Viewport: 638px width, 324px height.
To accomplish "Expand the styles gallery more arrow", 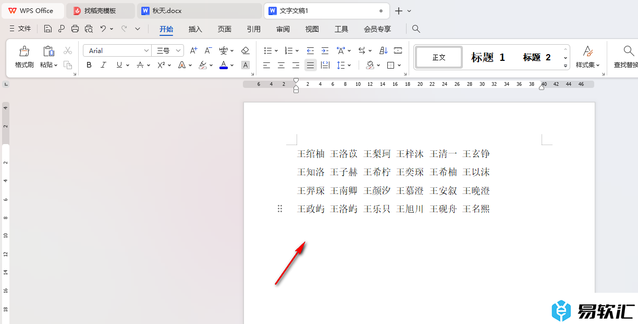I will pos(566,66).
